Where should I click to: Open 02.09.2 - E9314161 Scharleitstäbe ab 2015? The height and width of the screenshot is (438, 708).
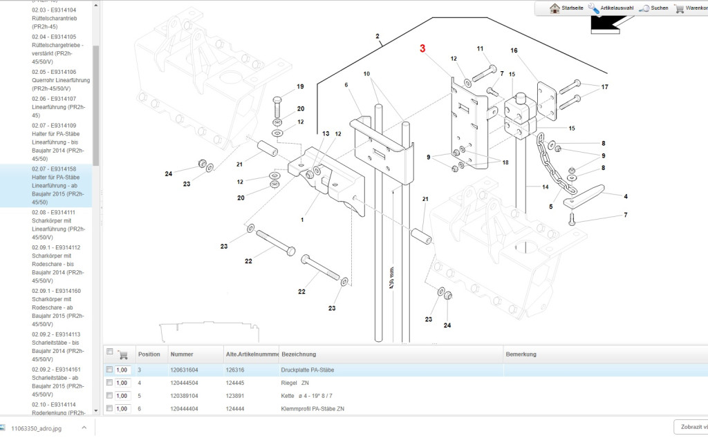[58, 382]
